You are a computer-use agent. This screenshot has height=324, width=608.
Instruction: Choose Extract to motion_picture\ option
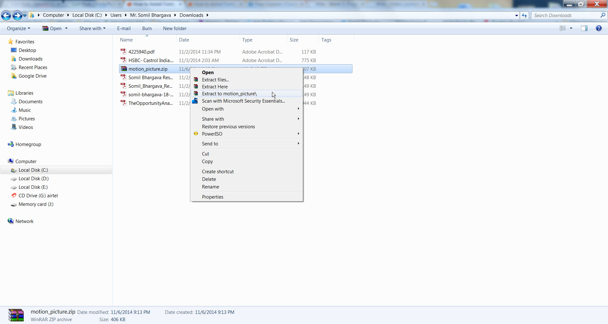click(x=229, y=94)
